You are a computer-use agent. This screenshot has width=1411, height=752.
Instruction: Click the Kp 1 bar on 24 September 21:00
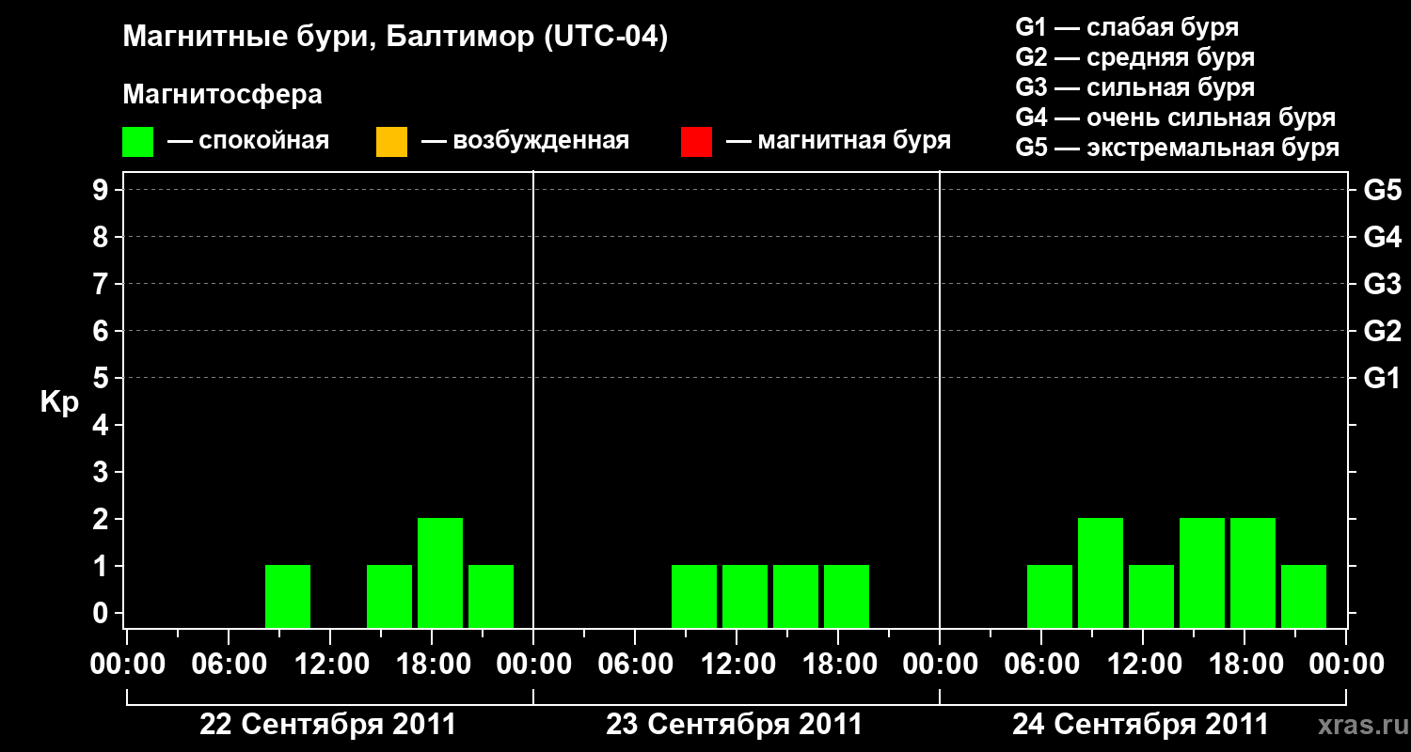click(1304, 596)
